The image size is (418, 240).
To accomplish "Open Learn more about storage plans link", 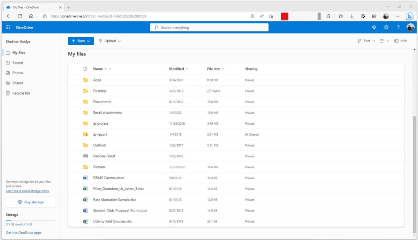I will pos(27,191).
